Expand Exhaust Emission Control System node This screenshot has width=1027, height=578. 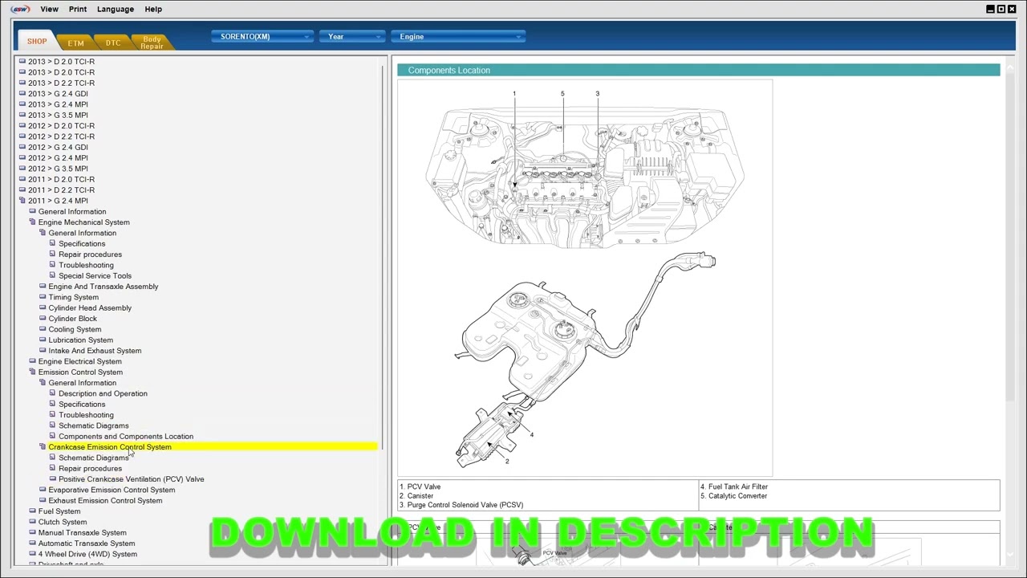pyautogui.click(x=43, y=500)
